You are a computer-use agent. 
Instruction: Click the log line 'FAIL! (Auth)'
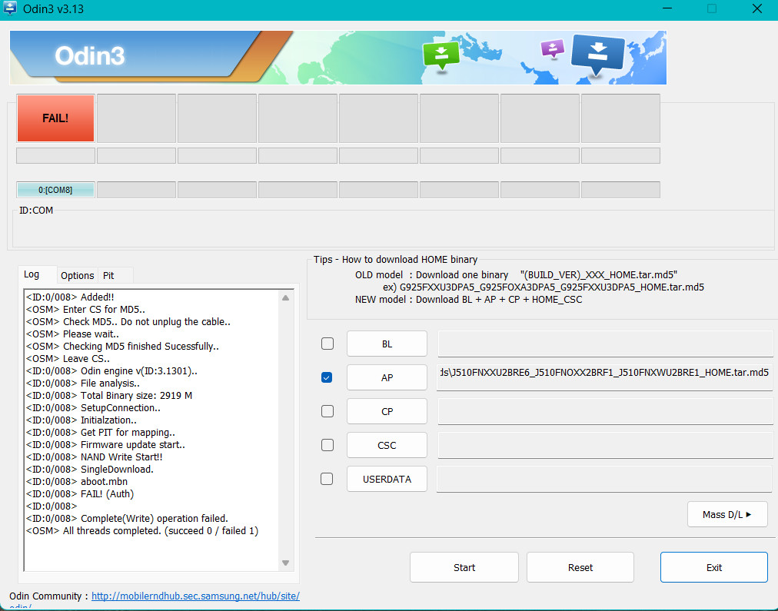tap(80, 494)
